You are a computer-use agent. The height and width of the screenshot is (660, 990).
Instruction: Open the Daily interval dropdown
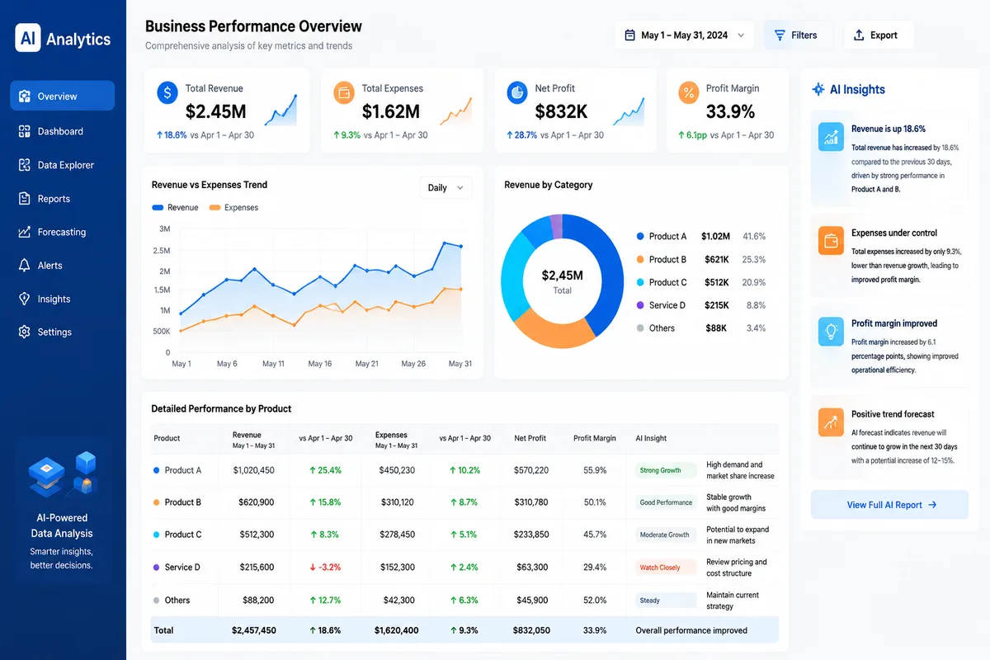click(445, 188)
